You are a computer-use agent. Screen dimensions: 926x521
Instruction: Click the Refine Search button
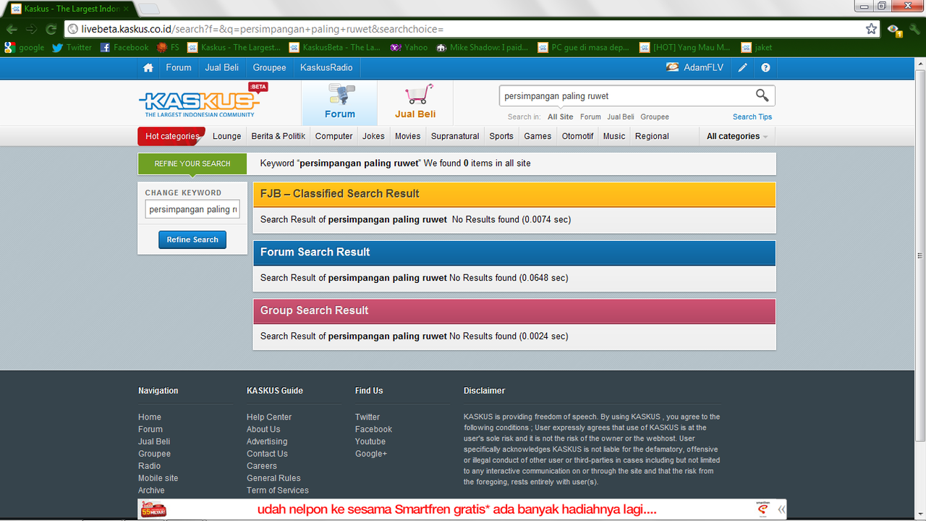pyautogui.click(x=192, y=240)
